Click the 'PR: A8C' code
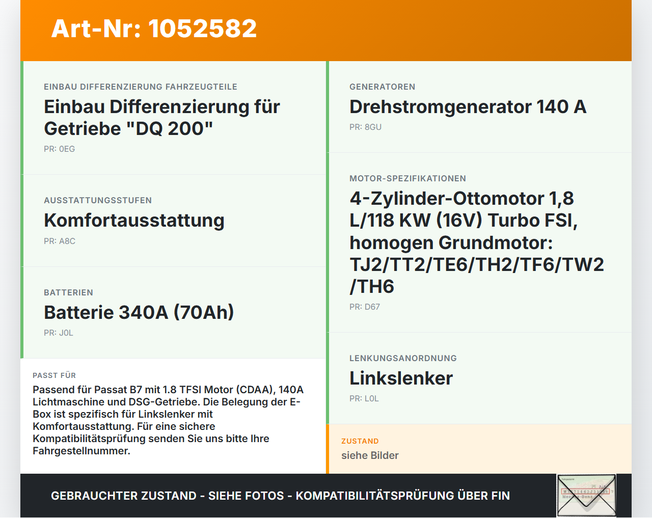This screenshot has width=652, height=518. point(60,241)
